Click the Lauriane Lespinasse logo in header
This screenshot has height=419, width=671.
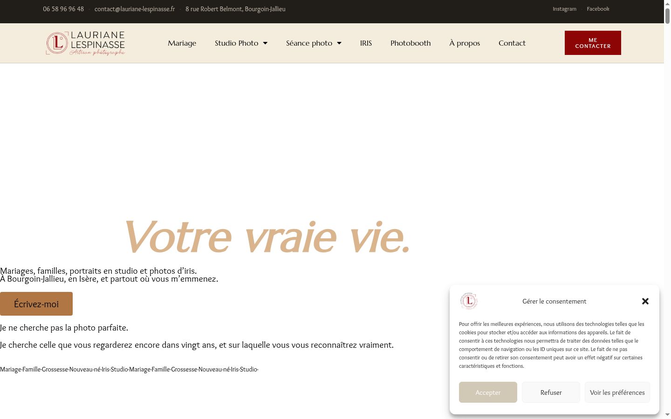[x=86, y=43]
